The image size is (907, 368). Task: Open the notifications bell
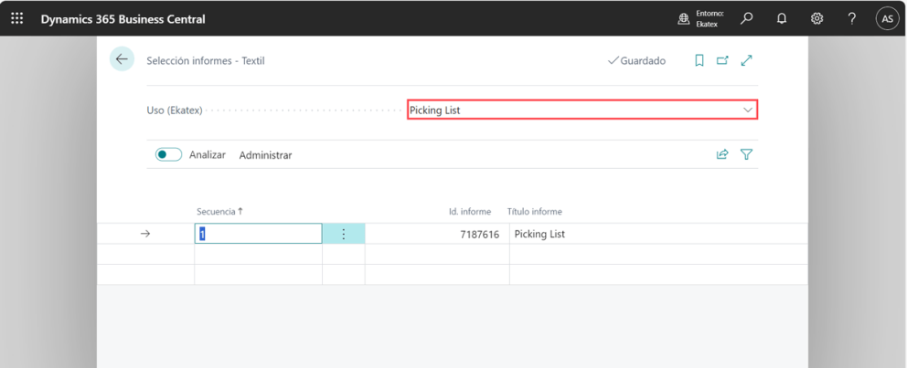click(782, 18)
